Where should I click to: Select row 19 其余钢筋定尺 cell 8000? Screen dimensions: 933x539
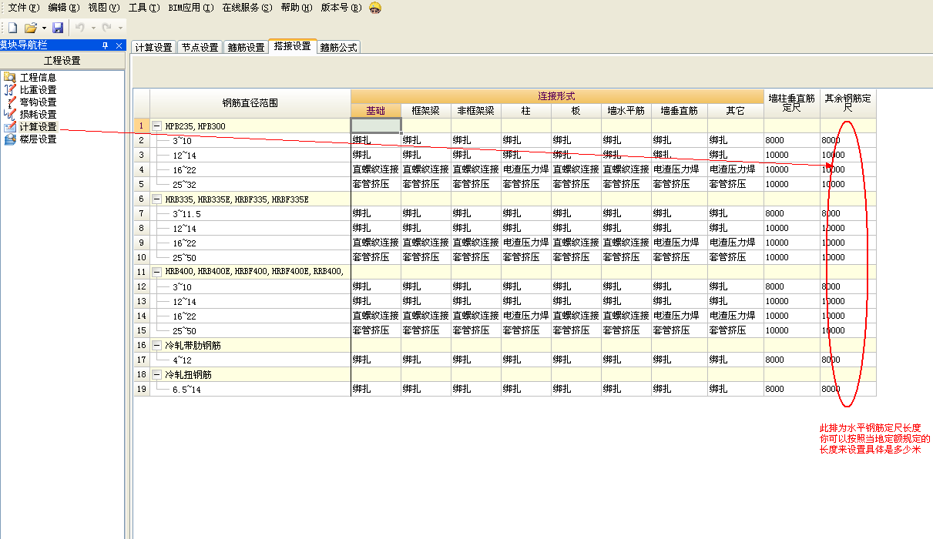click(847, 389)
